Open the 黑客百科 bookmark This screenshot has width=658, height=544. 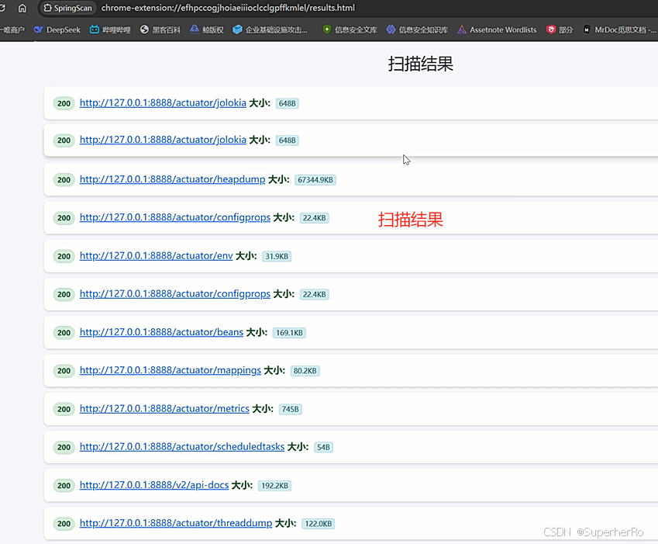click(160, 29)
